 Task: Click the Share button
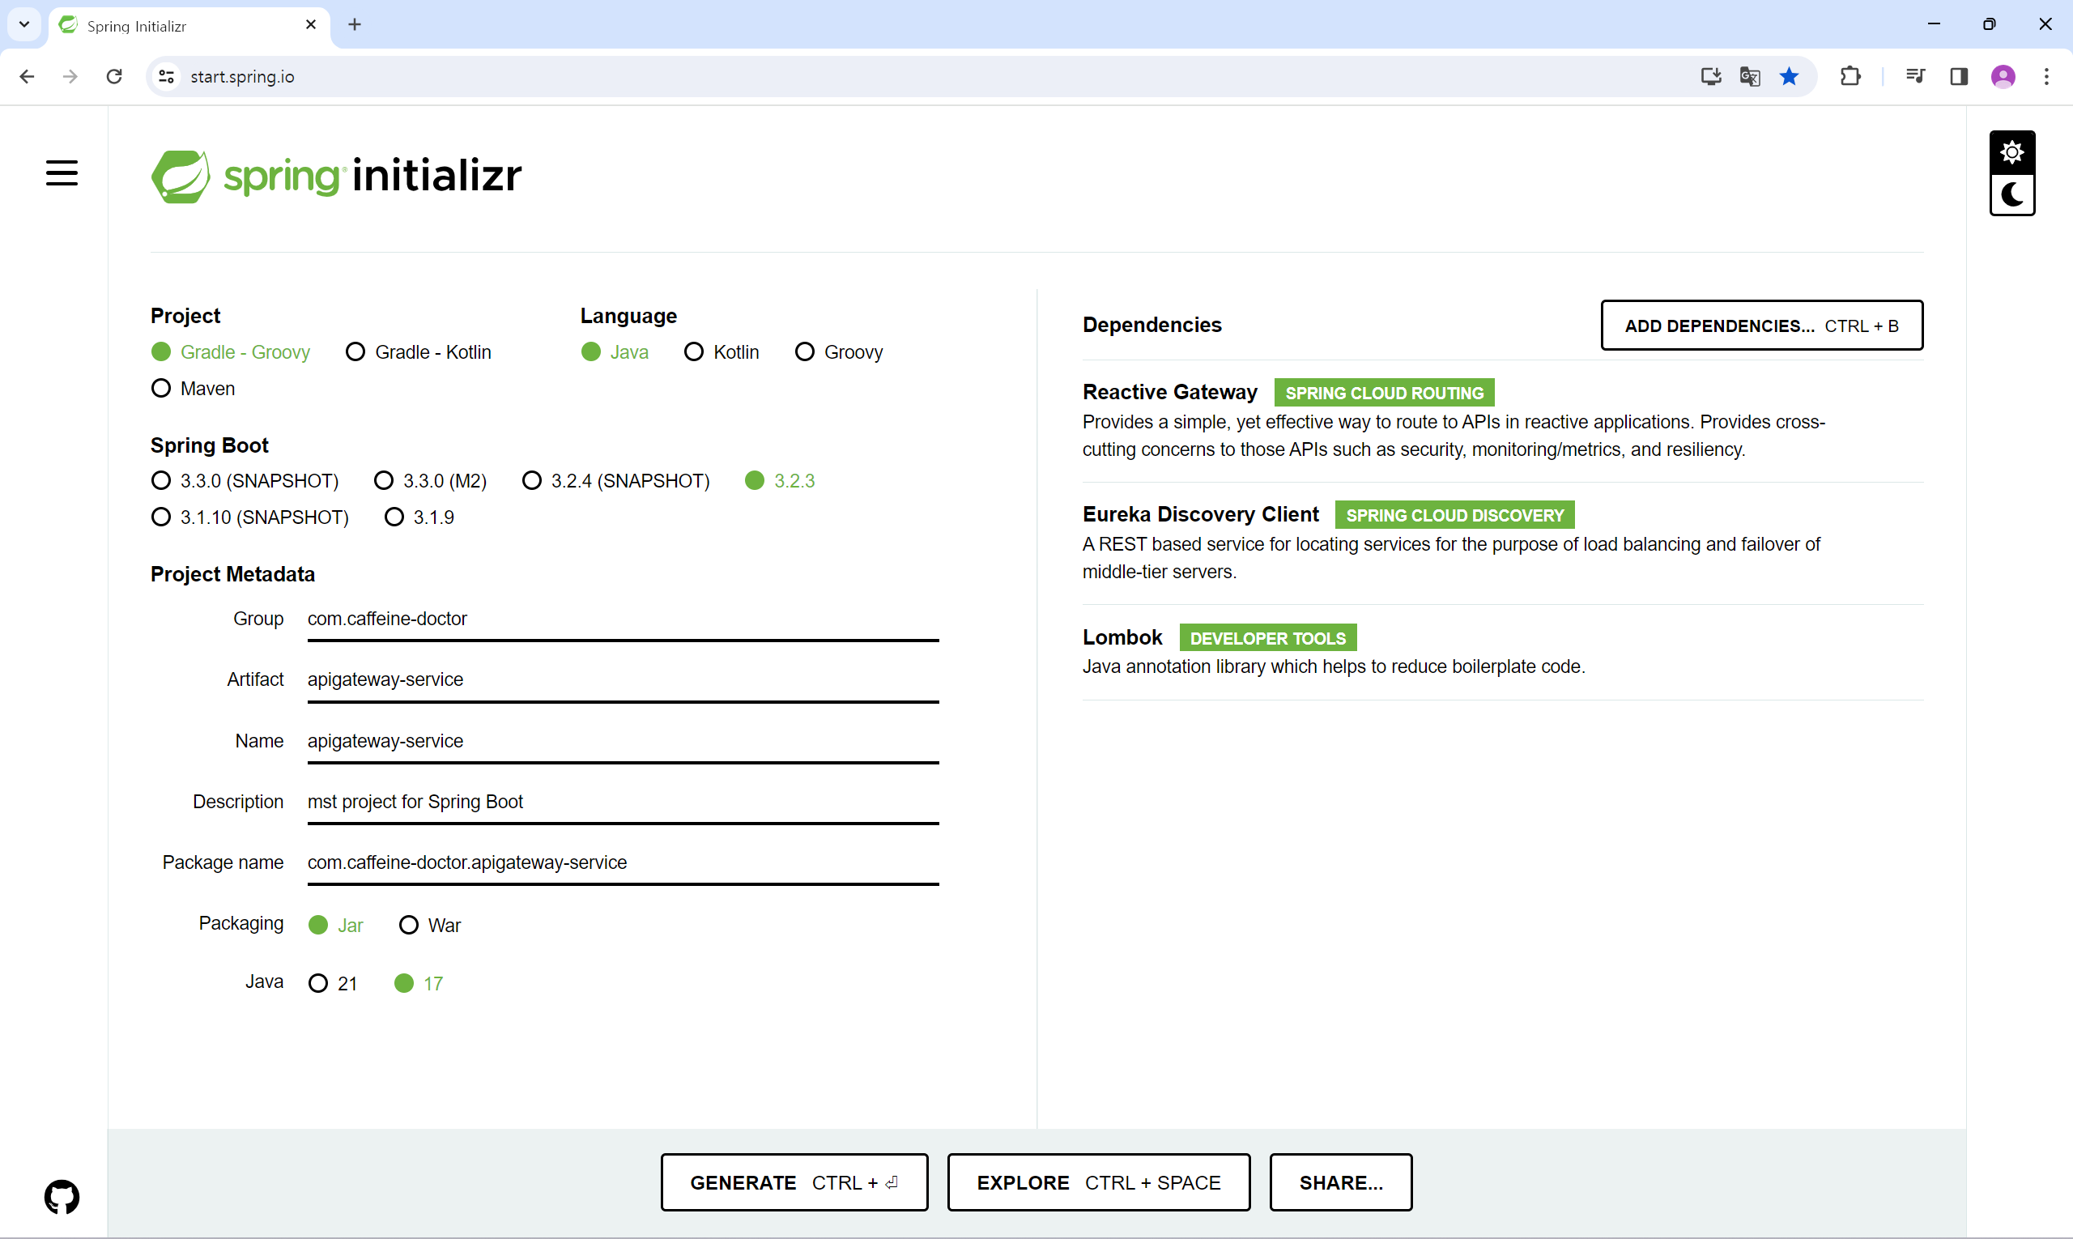1341,1182
